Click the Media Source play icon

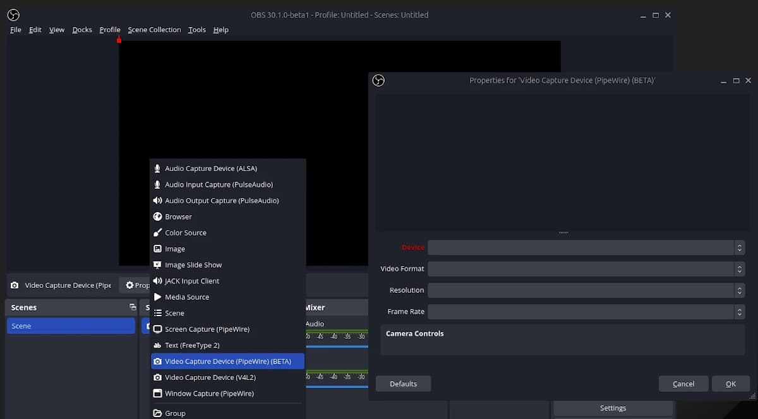pos(156,297)
